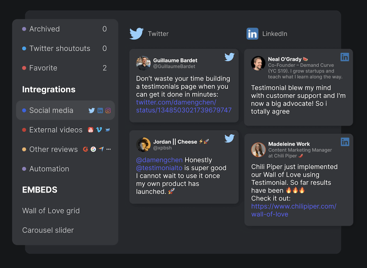The width and height of the screenshot is (367, 268).
Task: Click the EMBEDS section heading
Action: 39,190
